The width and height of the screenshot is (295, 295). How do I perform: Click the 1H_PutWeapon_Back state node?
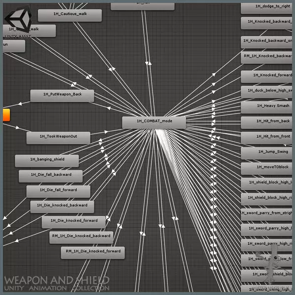click(x=62, y=96)
